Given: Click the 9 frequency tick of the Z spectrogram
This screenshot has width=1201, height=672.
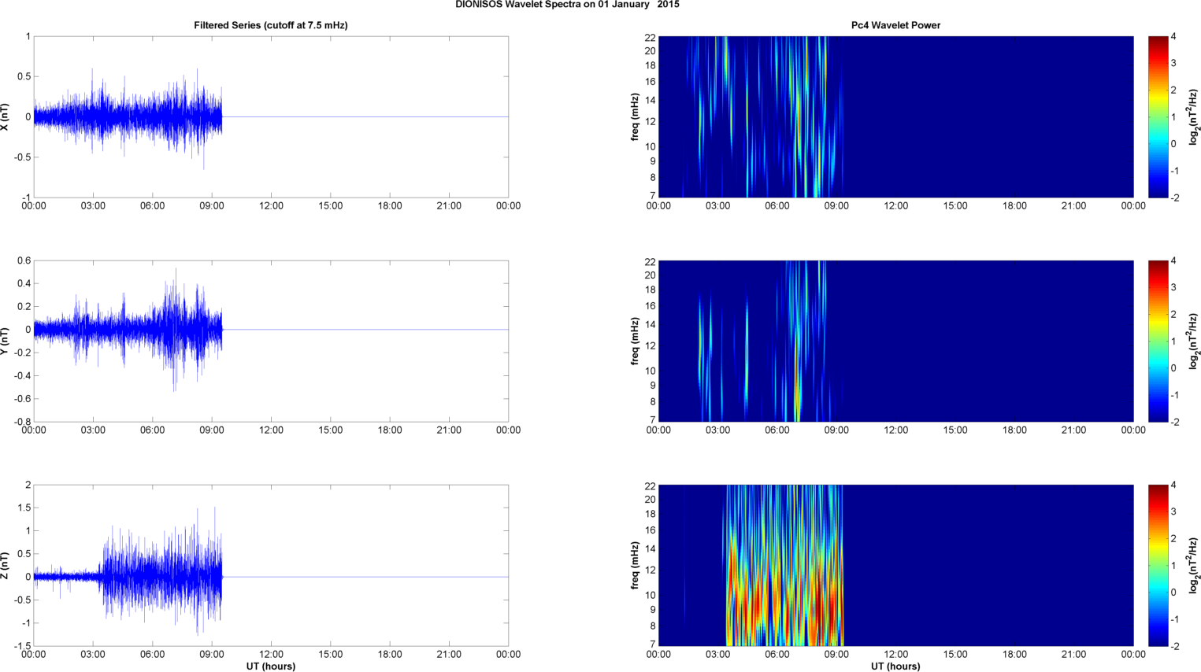Looking at the screenshot, I should [653, 610].
